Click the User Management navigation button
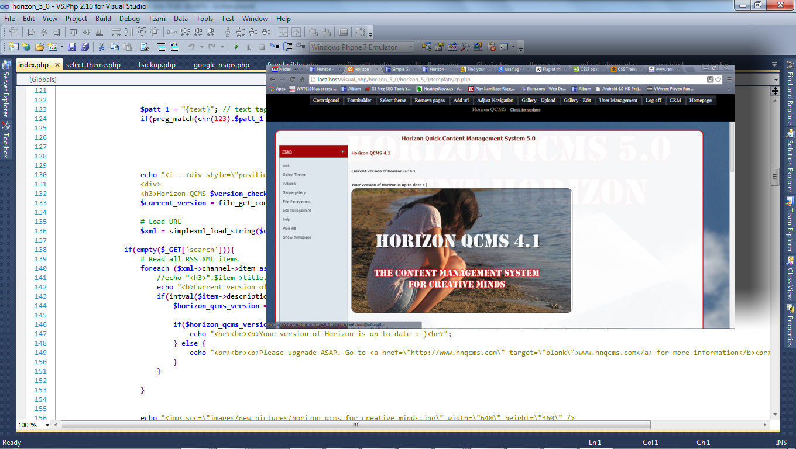The width and height of the screenshot is (796, 449). [x=618, y=101]
